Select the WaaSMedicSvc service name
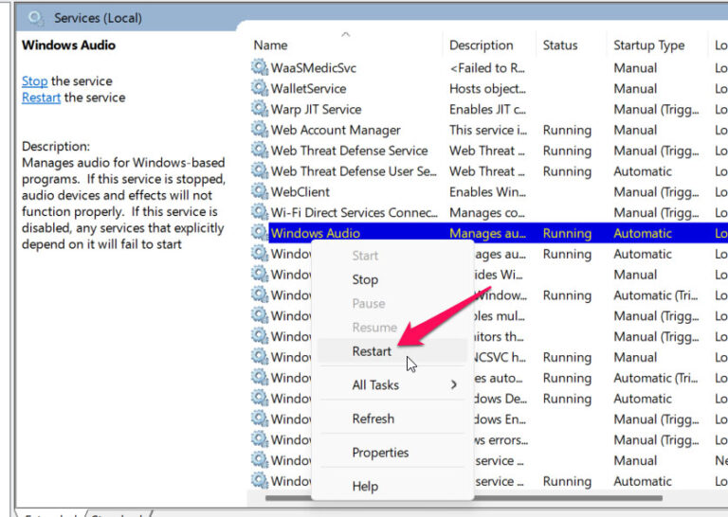Image resolution: width=728 pixels, height=517 pixels. click(x=314, y=68)
